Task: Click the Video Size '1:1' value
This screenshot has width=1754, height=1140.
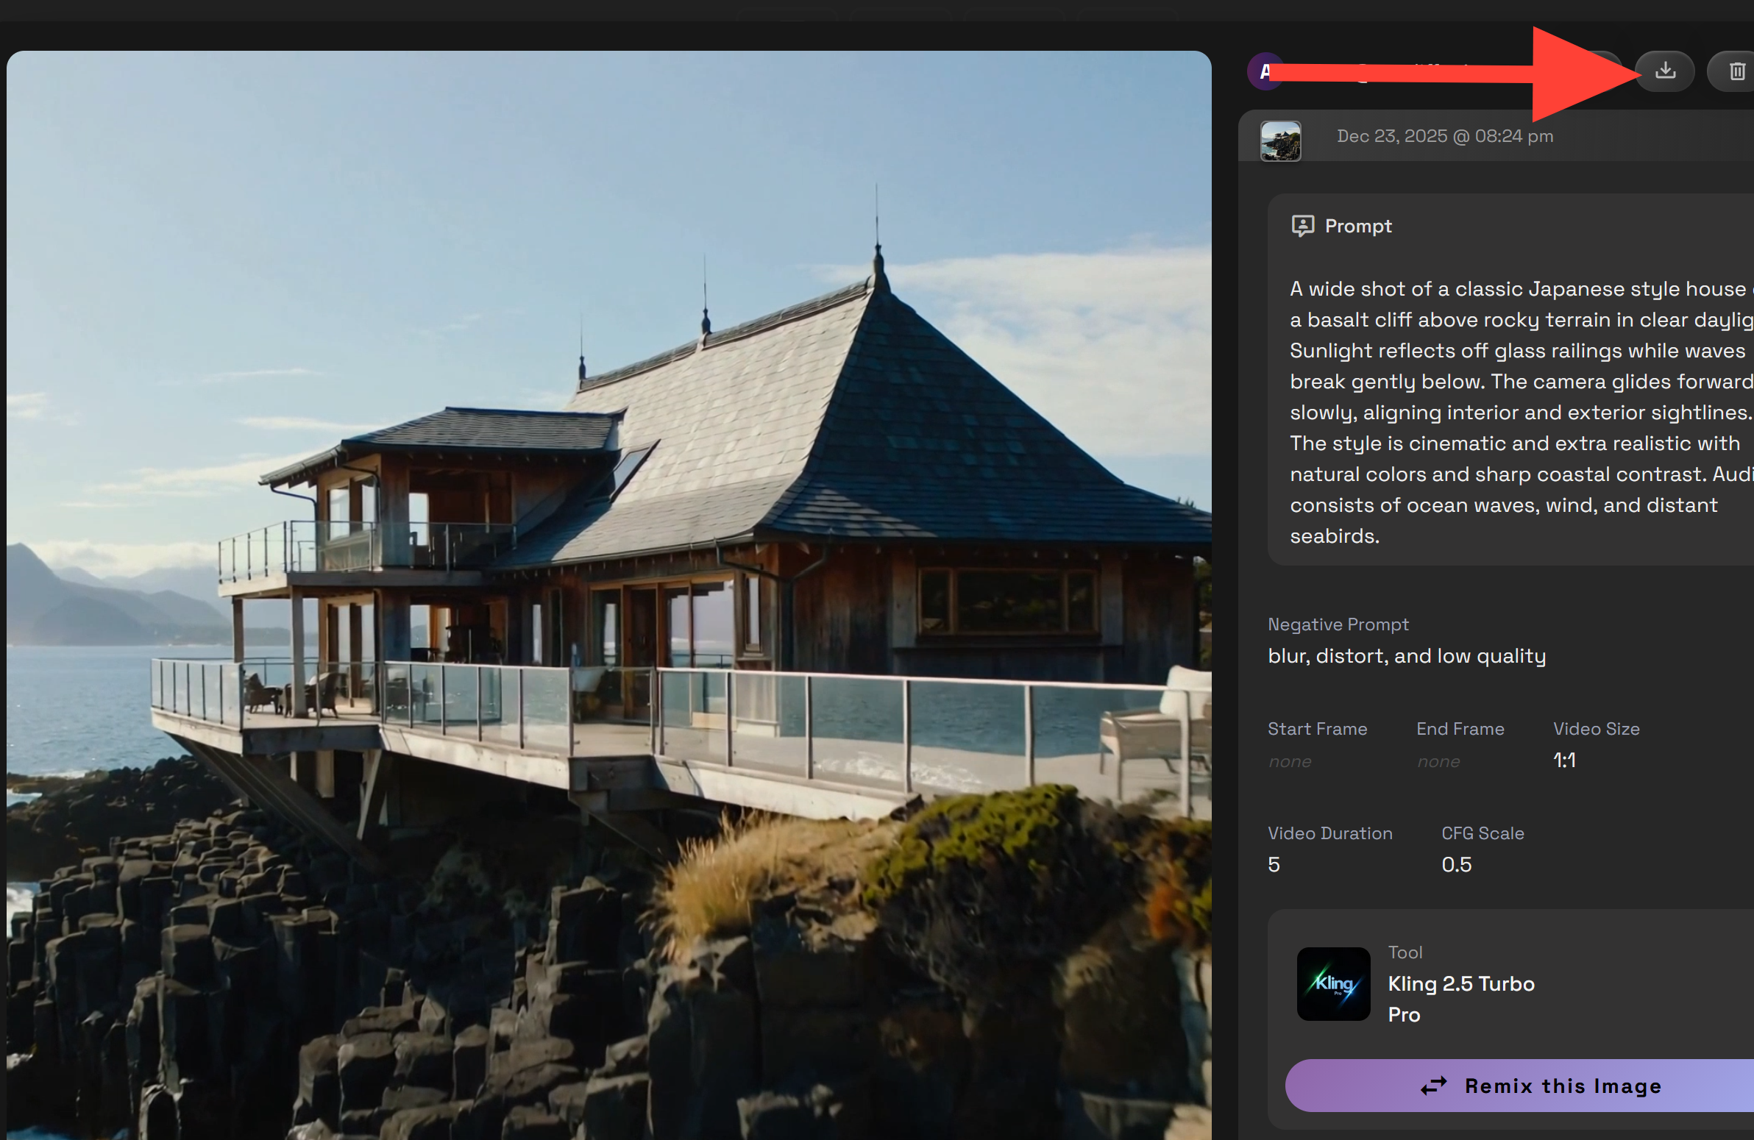Action: tap(1564, 760)
